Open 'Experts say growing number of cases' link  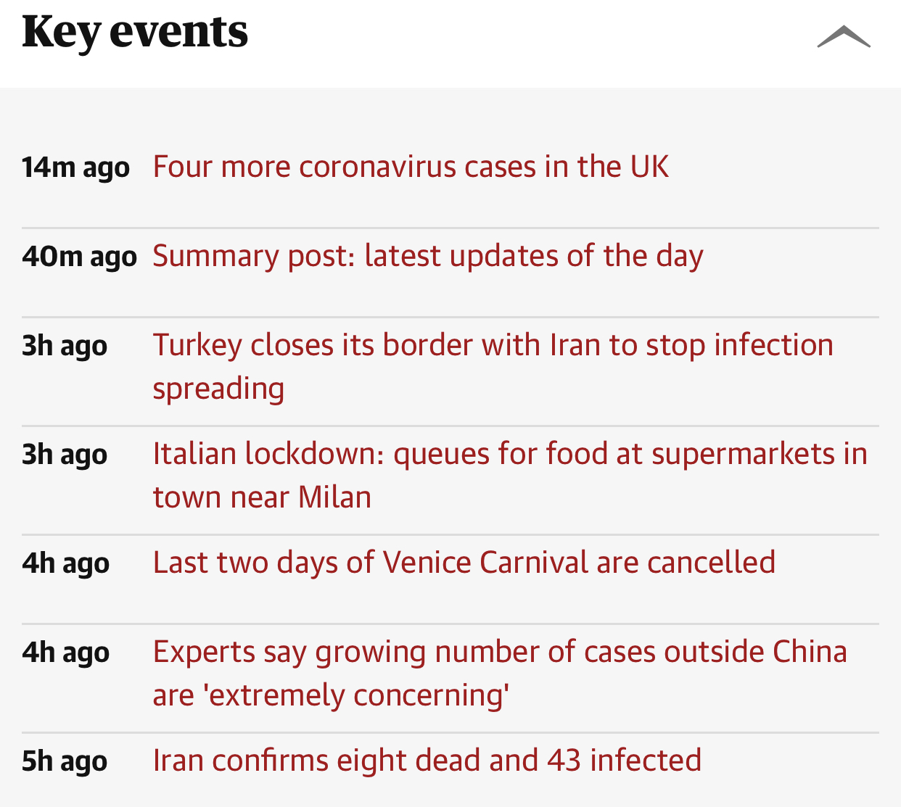point(499,652)
